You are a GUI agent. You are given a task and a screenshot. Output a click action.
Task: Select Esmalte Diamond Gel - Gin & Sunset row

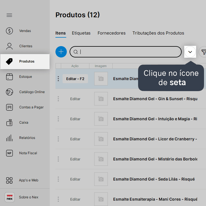(x=155, y=99)
